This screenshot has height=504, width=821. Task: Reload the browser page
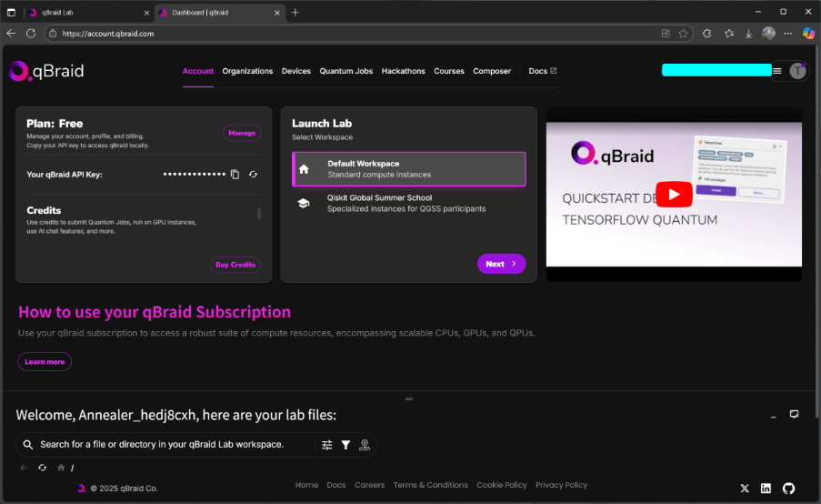pos(31,34)
